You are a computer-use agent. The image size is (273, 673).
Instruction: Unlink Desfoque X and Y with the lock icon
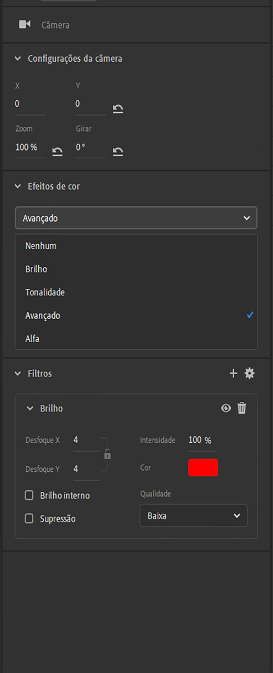coord(107,455)
